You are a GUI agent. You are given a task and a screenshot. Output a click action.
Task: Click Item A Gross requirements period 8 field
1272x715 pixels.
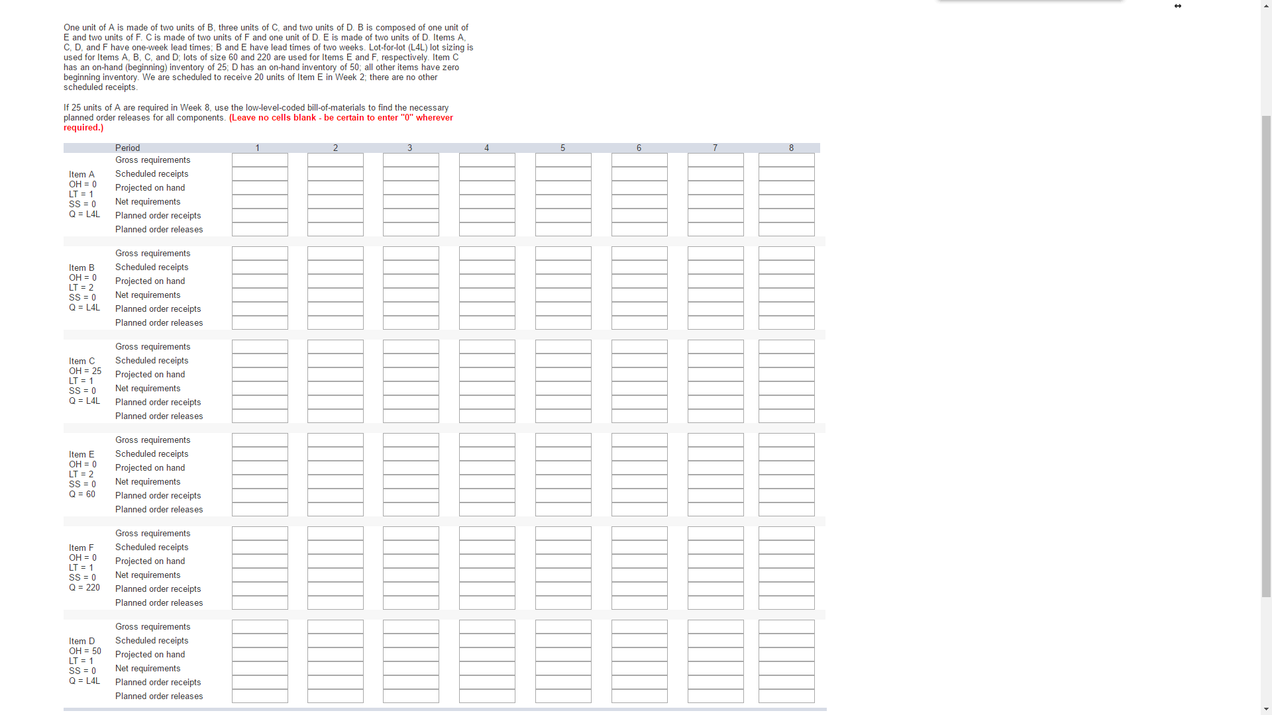pos(786,160)
